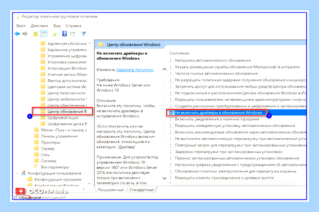The image size is (319, 212).
Task: Click folder icon beside Система
Action: (x=37, y=160)
